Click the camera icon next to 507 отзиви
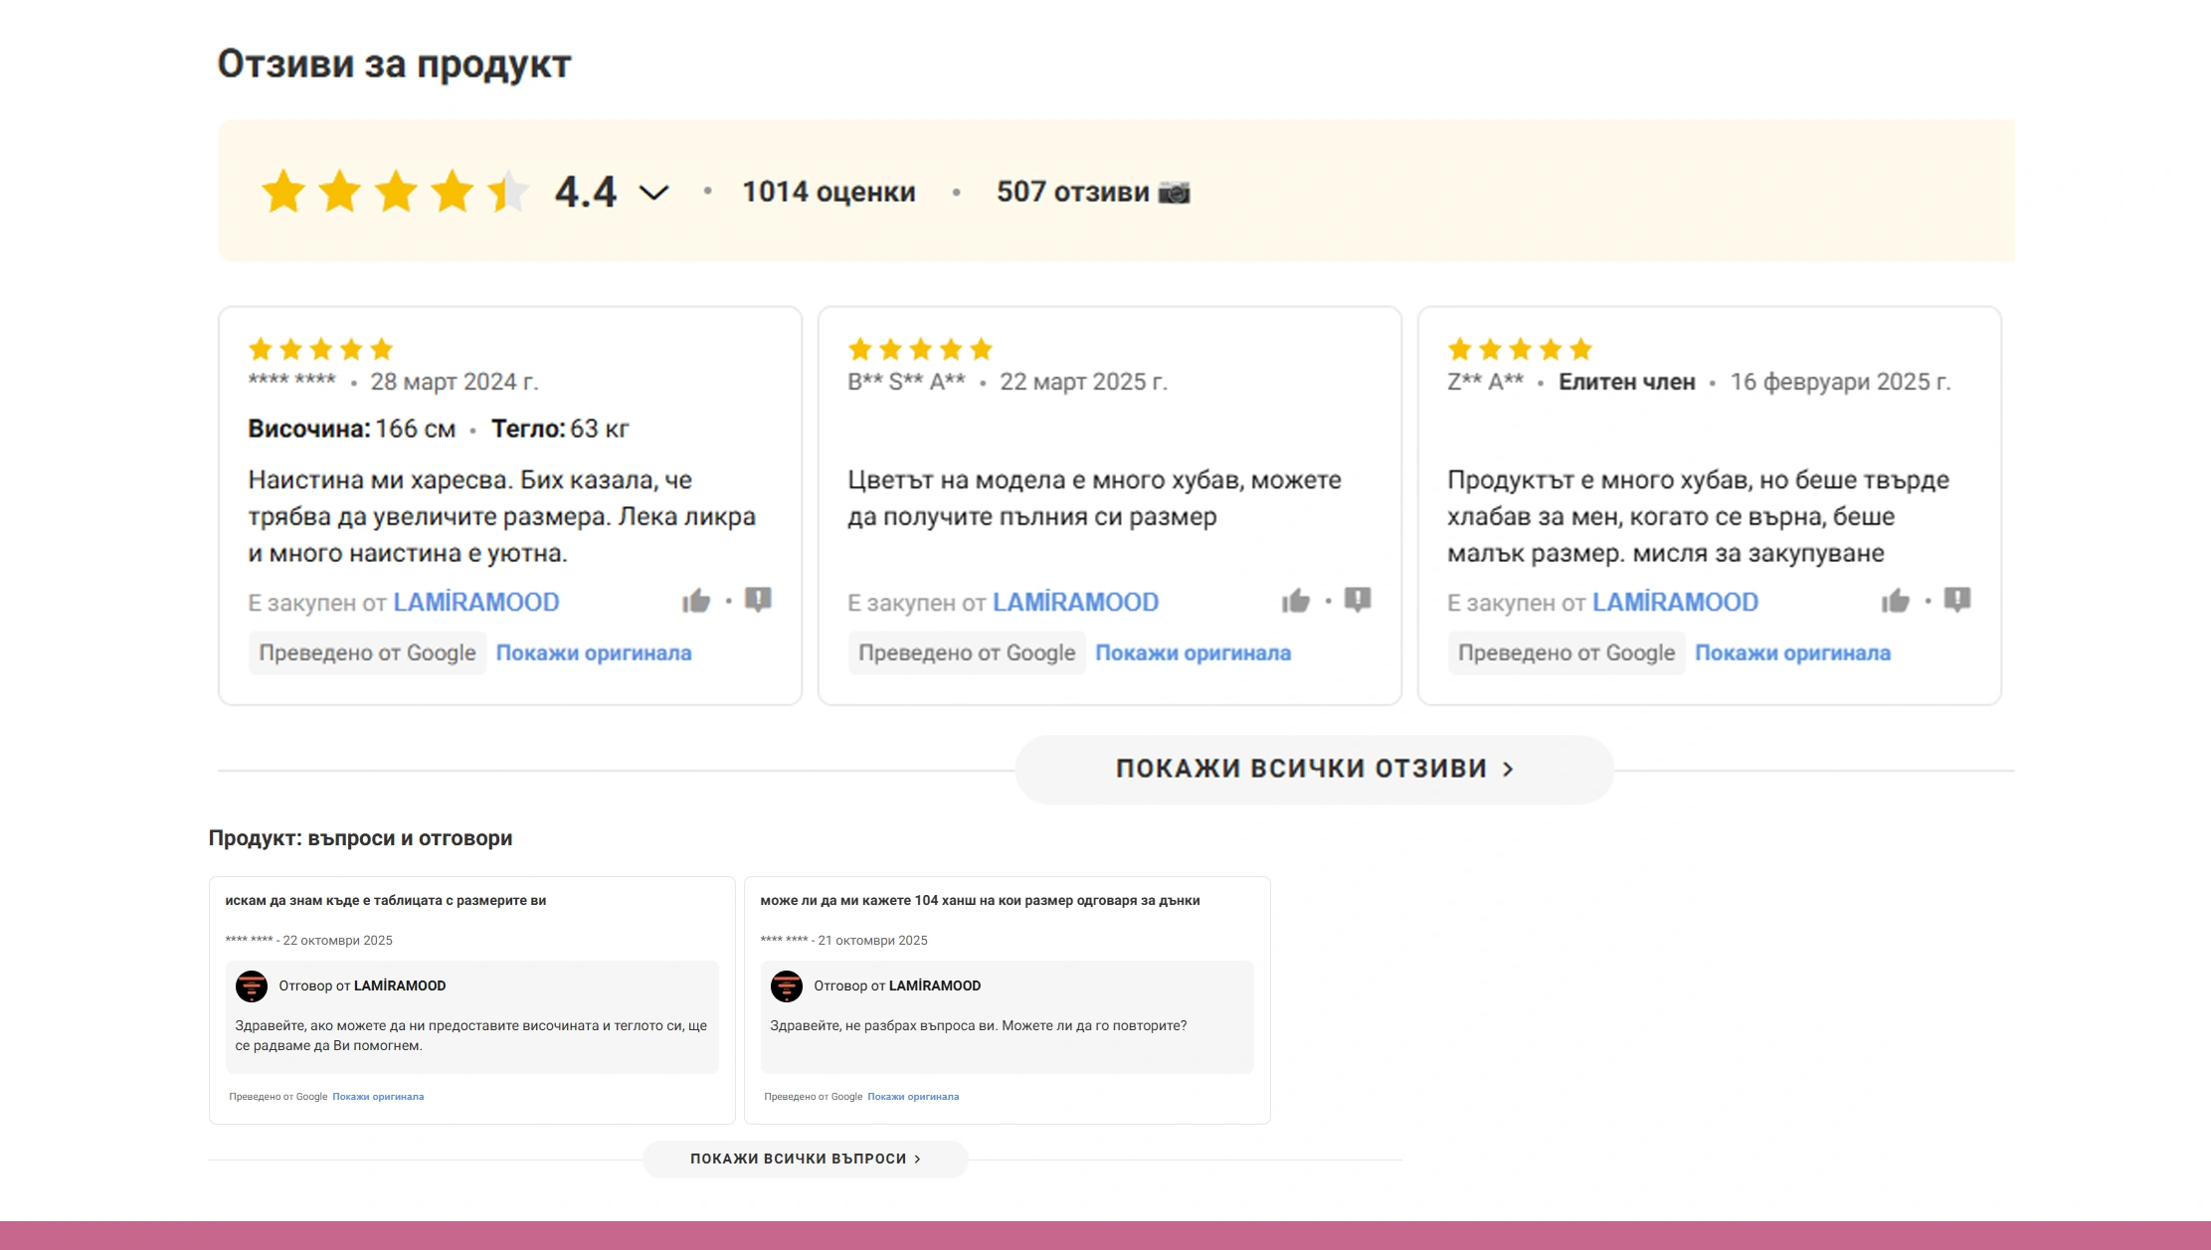The height and width of the screenshot is (1250, 2211). point(1176,191)
